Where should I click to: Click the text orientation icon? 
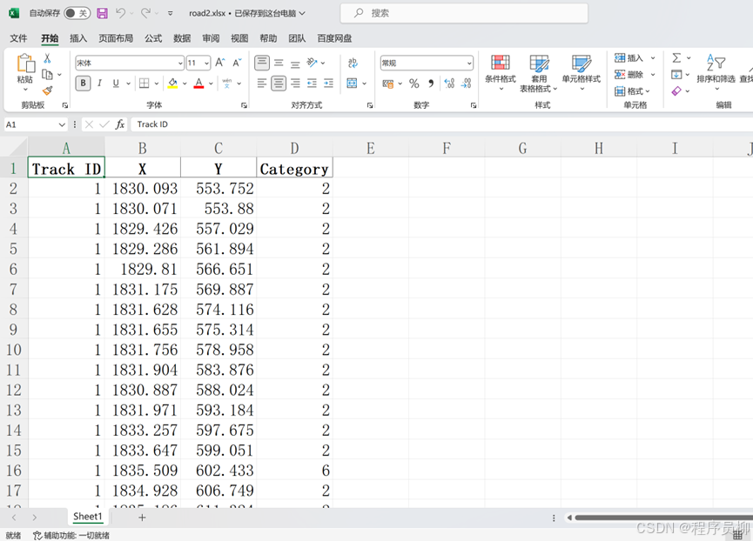pyautogui.click(x=313, y=63)
